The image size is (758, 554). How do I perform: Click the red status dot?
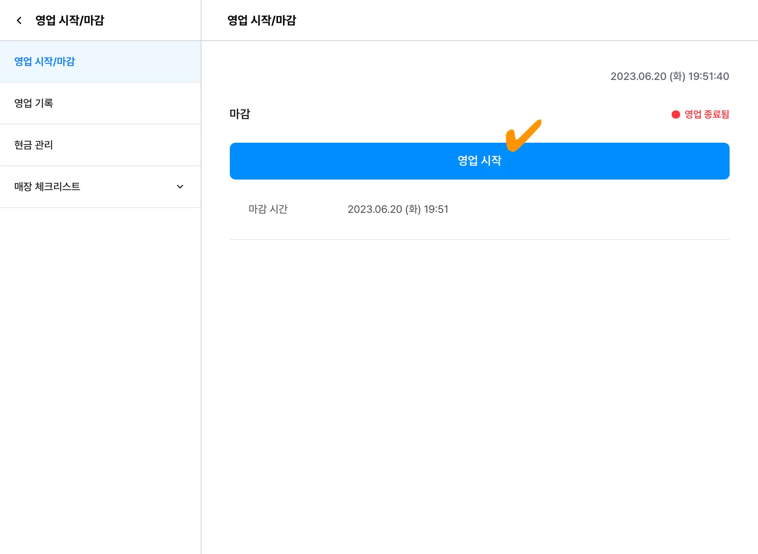[675, 115]
